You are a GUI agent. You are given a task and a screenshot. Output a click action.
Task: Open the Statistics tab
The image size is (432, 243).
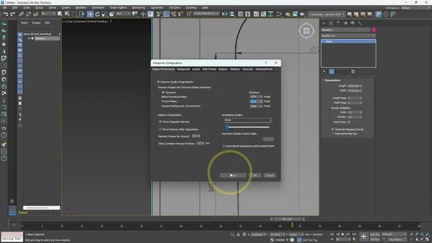(235, 69)
